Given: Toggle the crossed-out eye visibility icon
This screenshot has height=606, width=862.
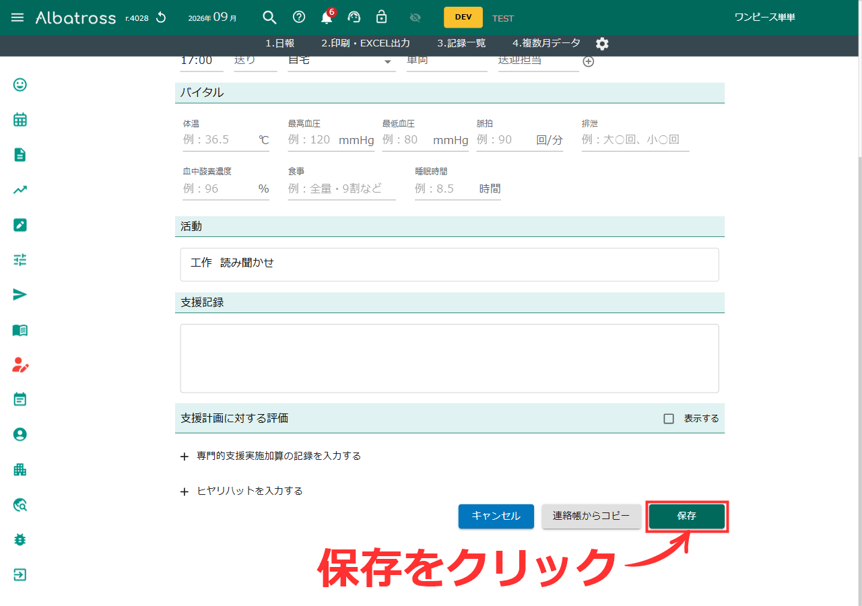Looking at the screenshot, I should coord(415,18).
